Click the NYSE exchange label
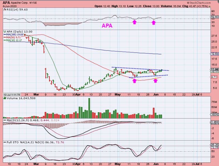The image size is (219, 166). 33,3
